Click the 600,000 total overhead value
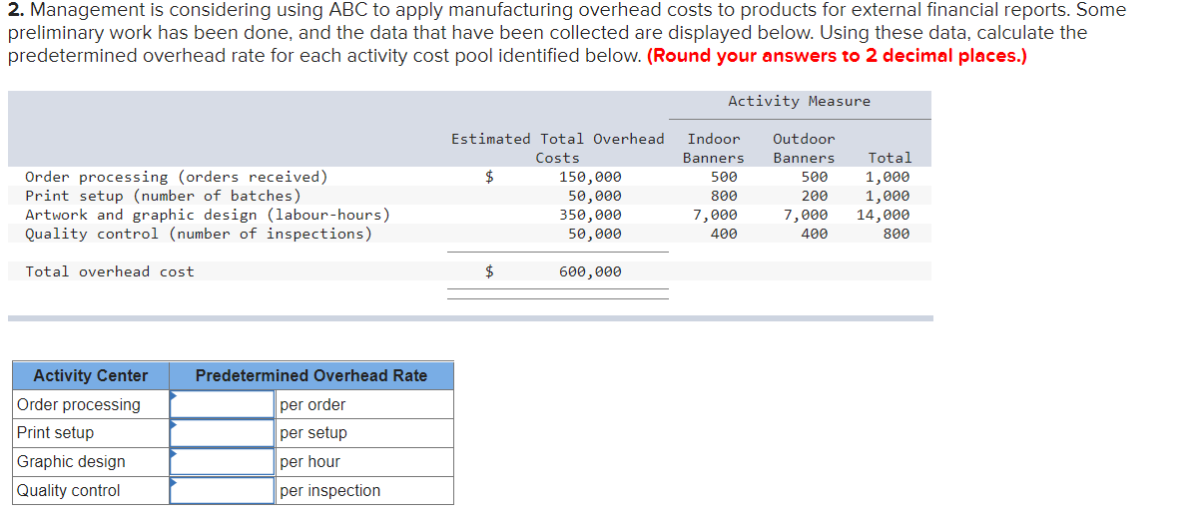 [590, 271]
